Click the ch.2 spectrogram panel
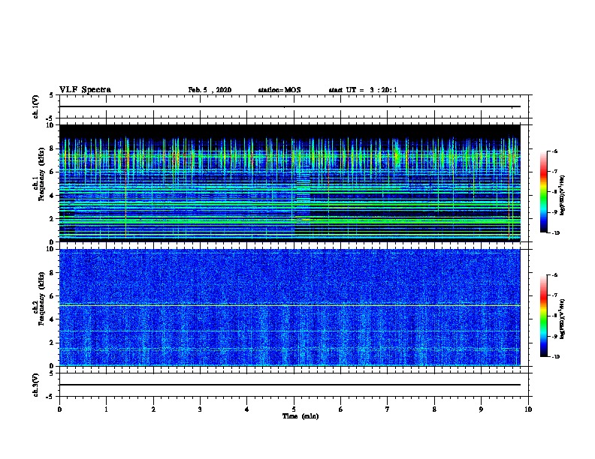Screen dimensions: 595x459 point(289,307)
